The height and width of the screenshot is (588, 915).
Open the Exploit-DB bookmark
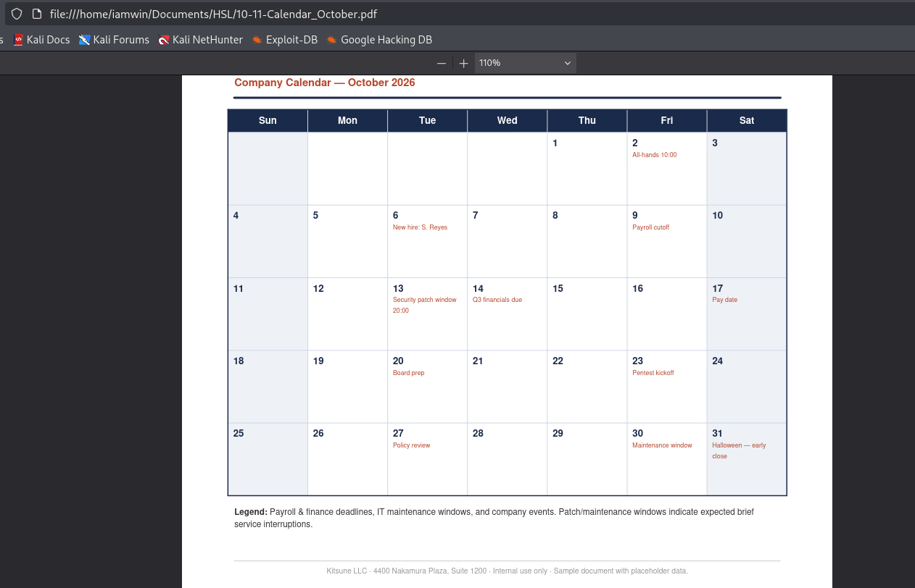(284, 40)
